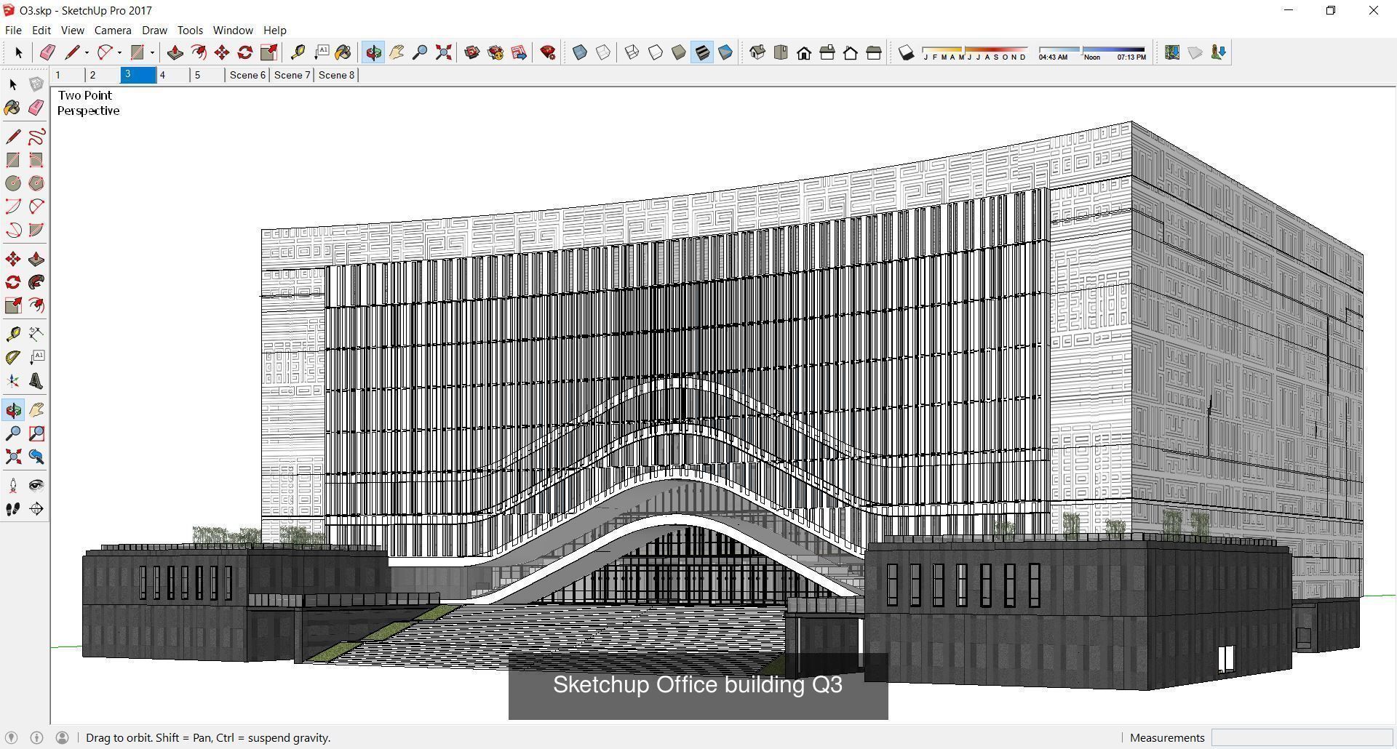The width and height of the screenshot is (1397, 749).
Task: Switch to Front view house icon
Action: 804,52
